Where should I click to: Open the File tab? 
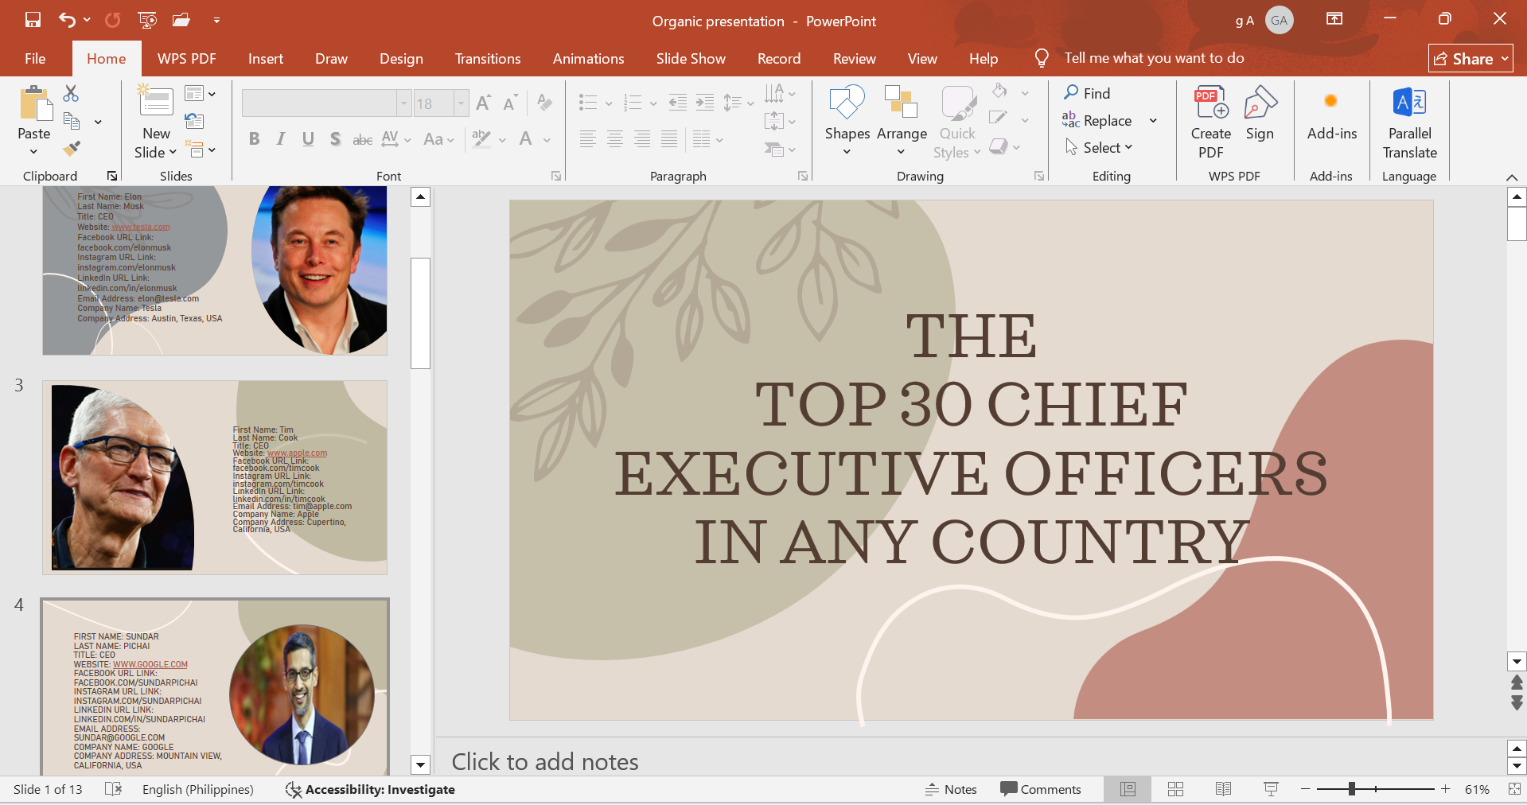[35, 58]
